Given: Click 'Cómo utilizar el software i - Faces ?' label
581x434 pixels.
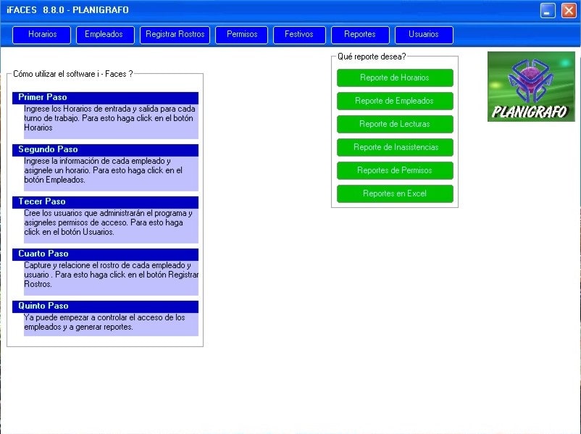Looking at the screenshot, I should click(73, 74).
